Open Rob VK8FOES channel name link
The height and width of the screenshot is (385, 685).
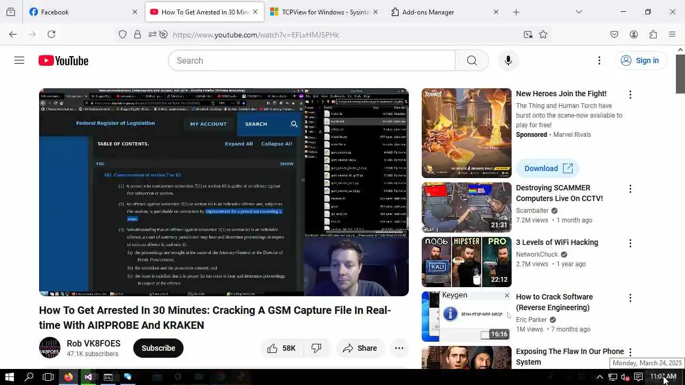point(94,343)
